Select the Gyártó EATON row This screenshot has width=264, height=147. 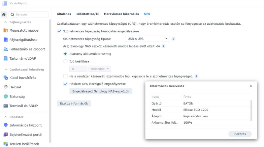pos(200,103)
